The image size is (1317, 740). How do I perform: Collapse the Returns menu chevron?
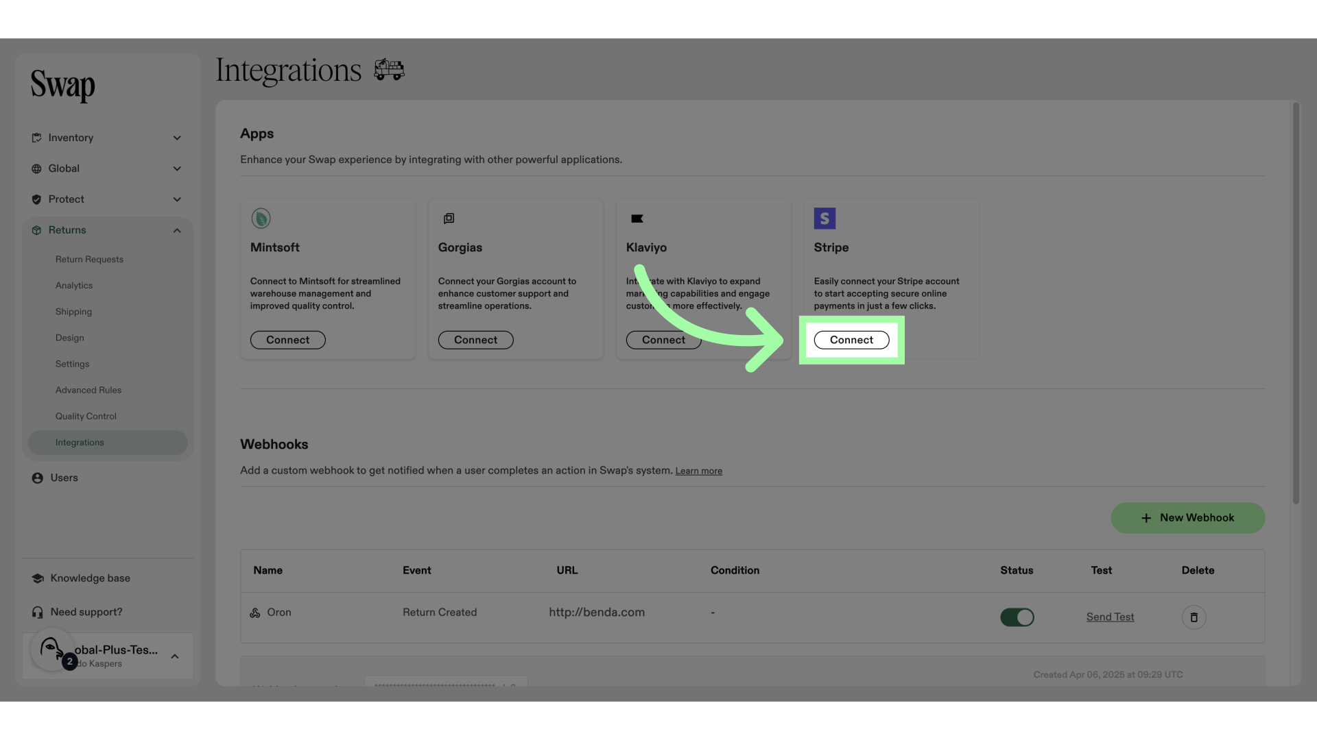point(177,230)
